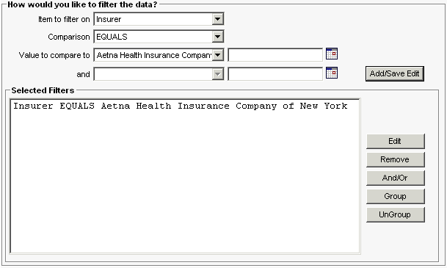
Task: Expand the Item to filter on dropdown arrow
Action: tap(217, 19)
